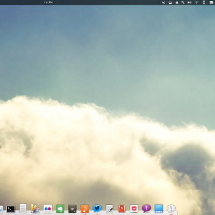Launch the red Wunderlist star icon

coord(122,209)
